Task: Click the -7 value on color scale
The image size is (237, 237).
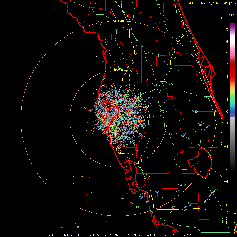Action: 226,193
